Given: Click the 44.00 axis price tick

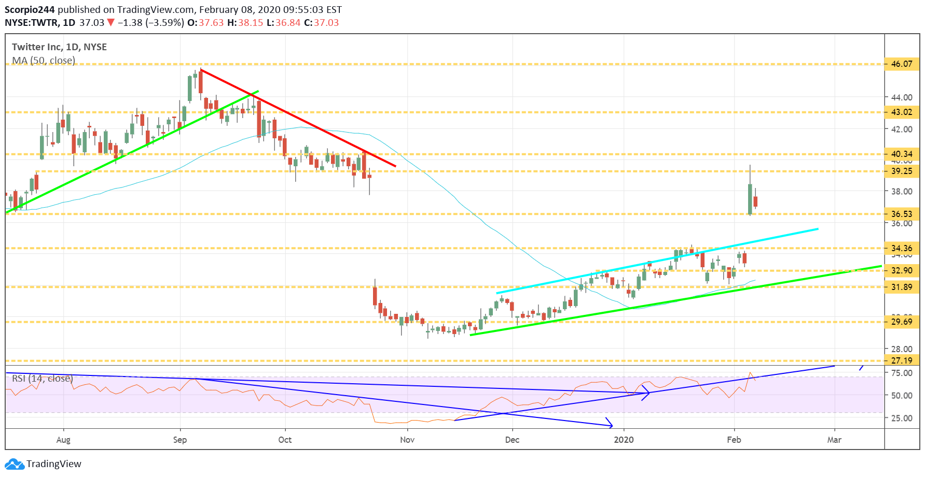Looking at the screenshot, I should pos(902,97).
